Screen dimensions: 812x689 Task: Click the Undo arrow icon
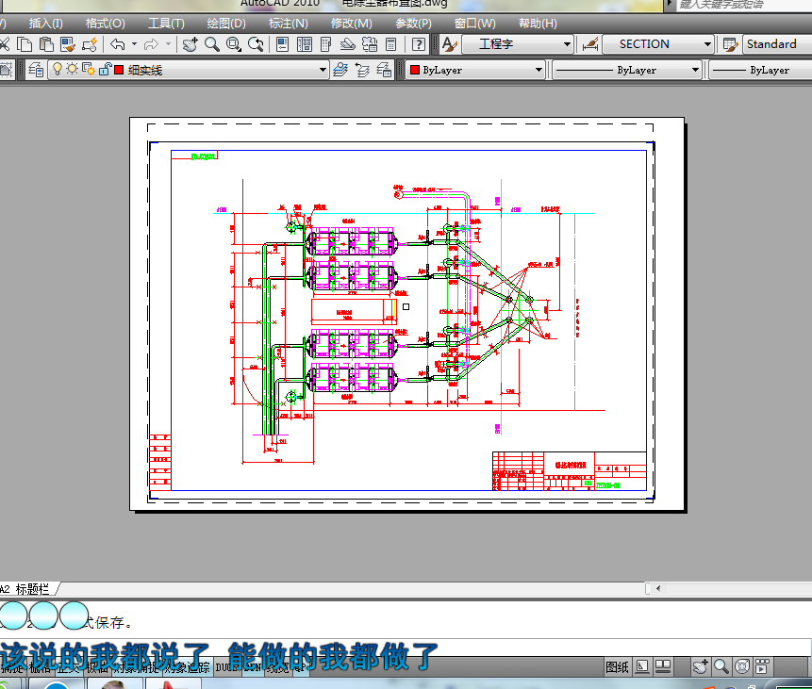[x=117, y=44]
